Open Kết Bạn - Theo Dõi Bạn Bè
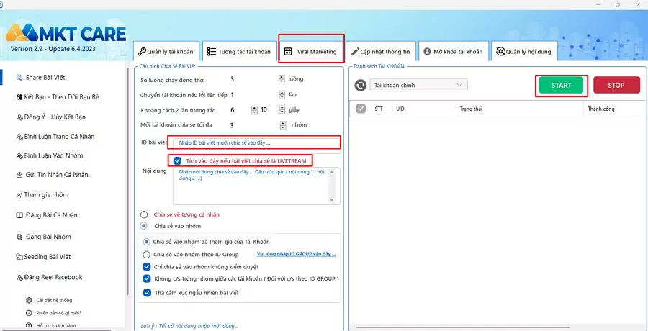 [62, 97]
